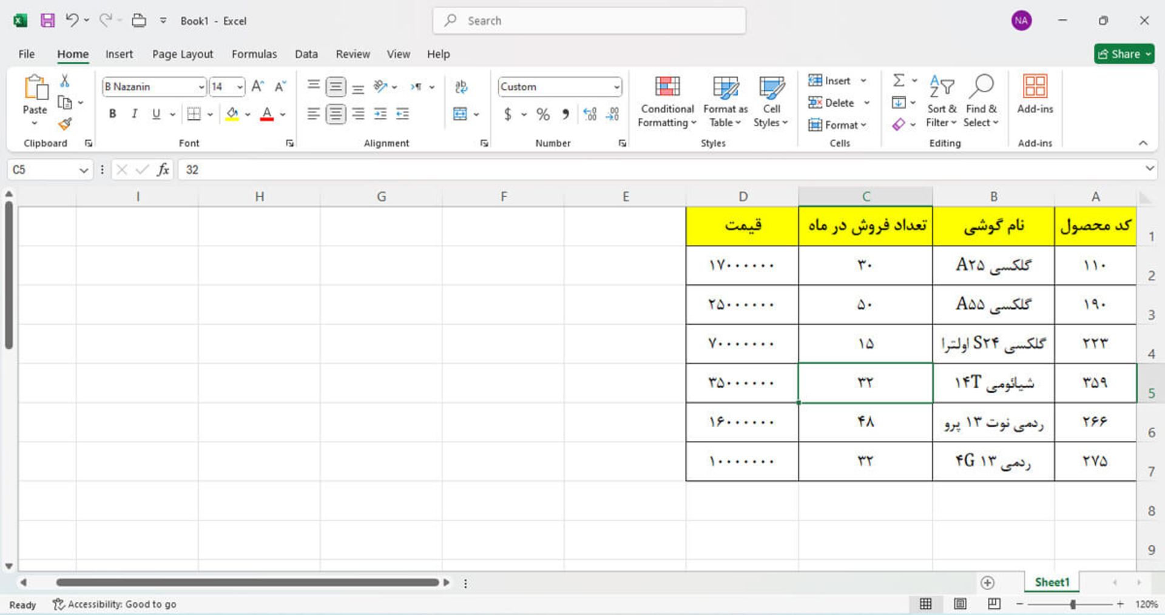This screenshot has height=615, width=1165.
Task: Click Wrap Text icon
Action: click(x=461, y=87)
